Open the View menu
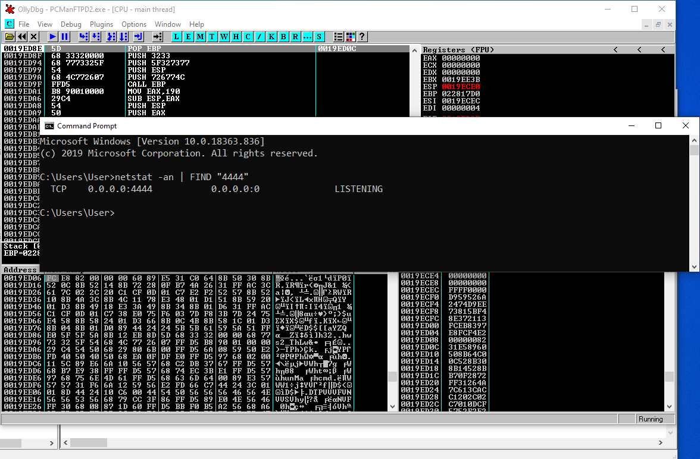This screenshot has height=459, width=700. [45, 24]
